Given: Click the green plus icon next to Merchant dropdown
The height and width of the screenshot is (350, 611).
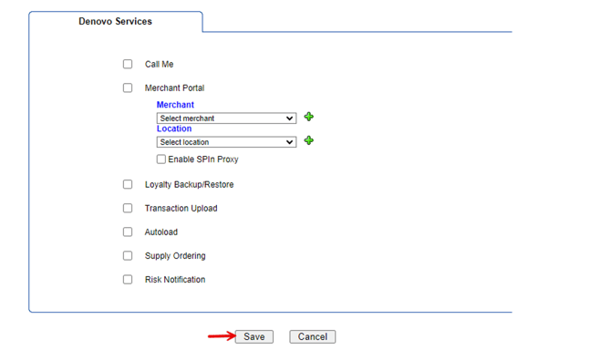Looking at the screenshot, I should 308,117.
